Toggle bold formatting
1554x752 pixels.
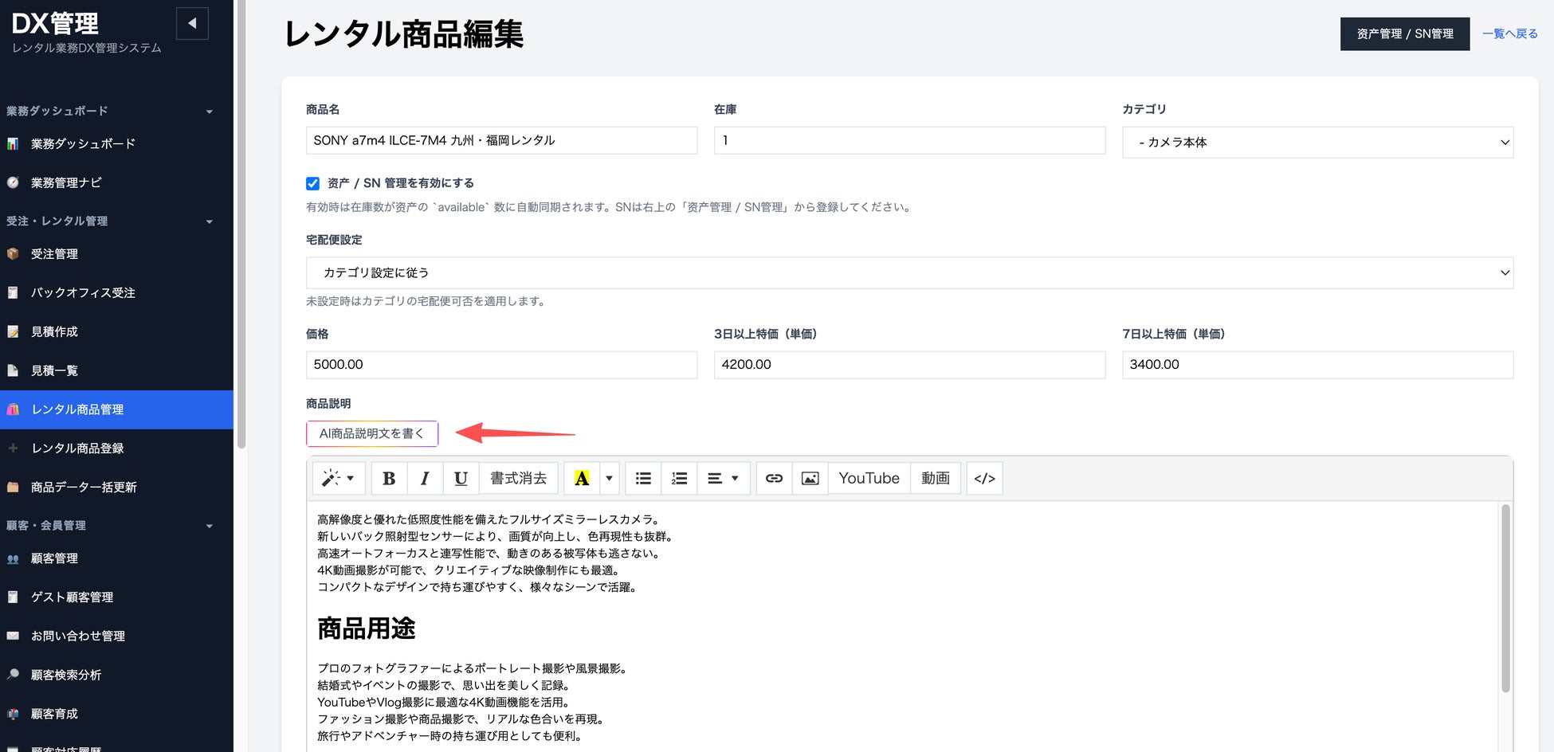[x=389, y=478]
